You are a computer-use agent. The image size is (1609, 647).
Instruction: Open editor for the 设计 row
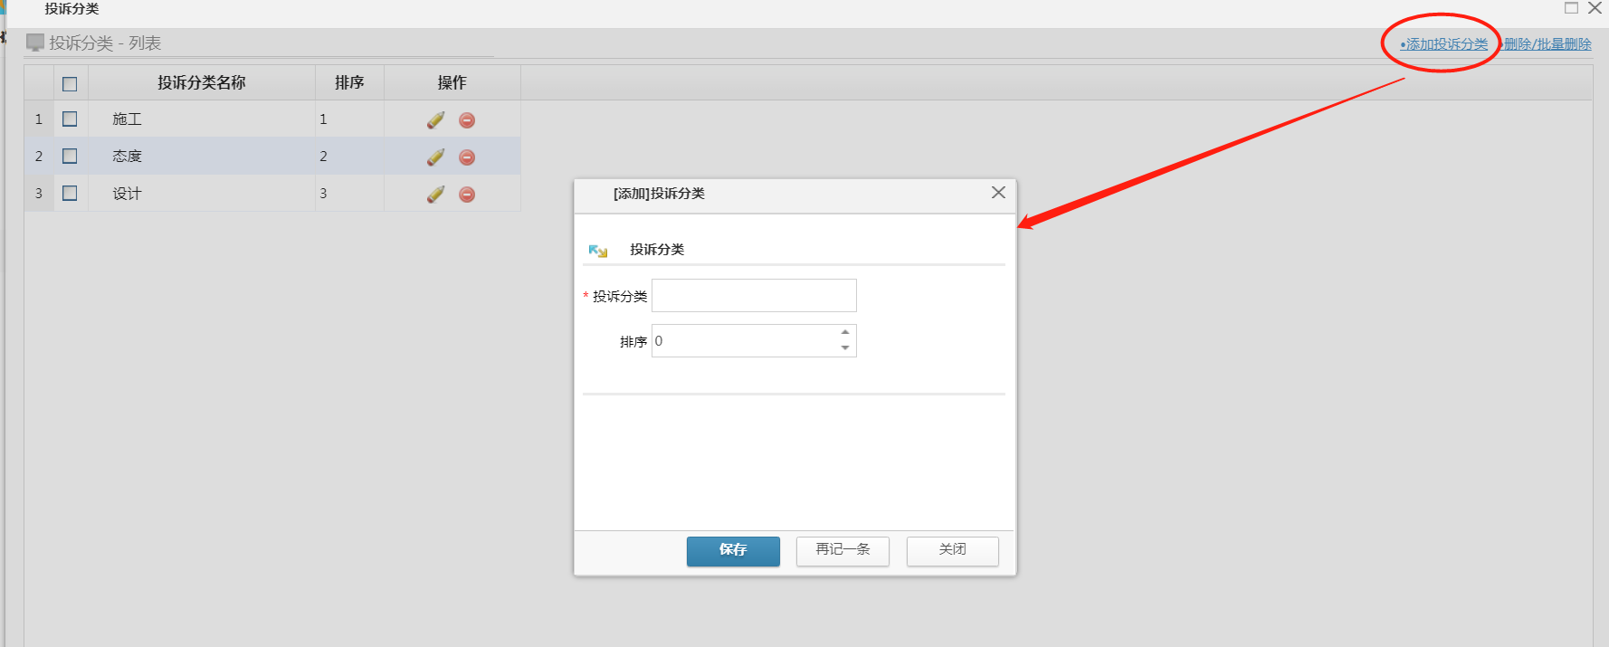(x=435, y=195)
